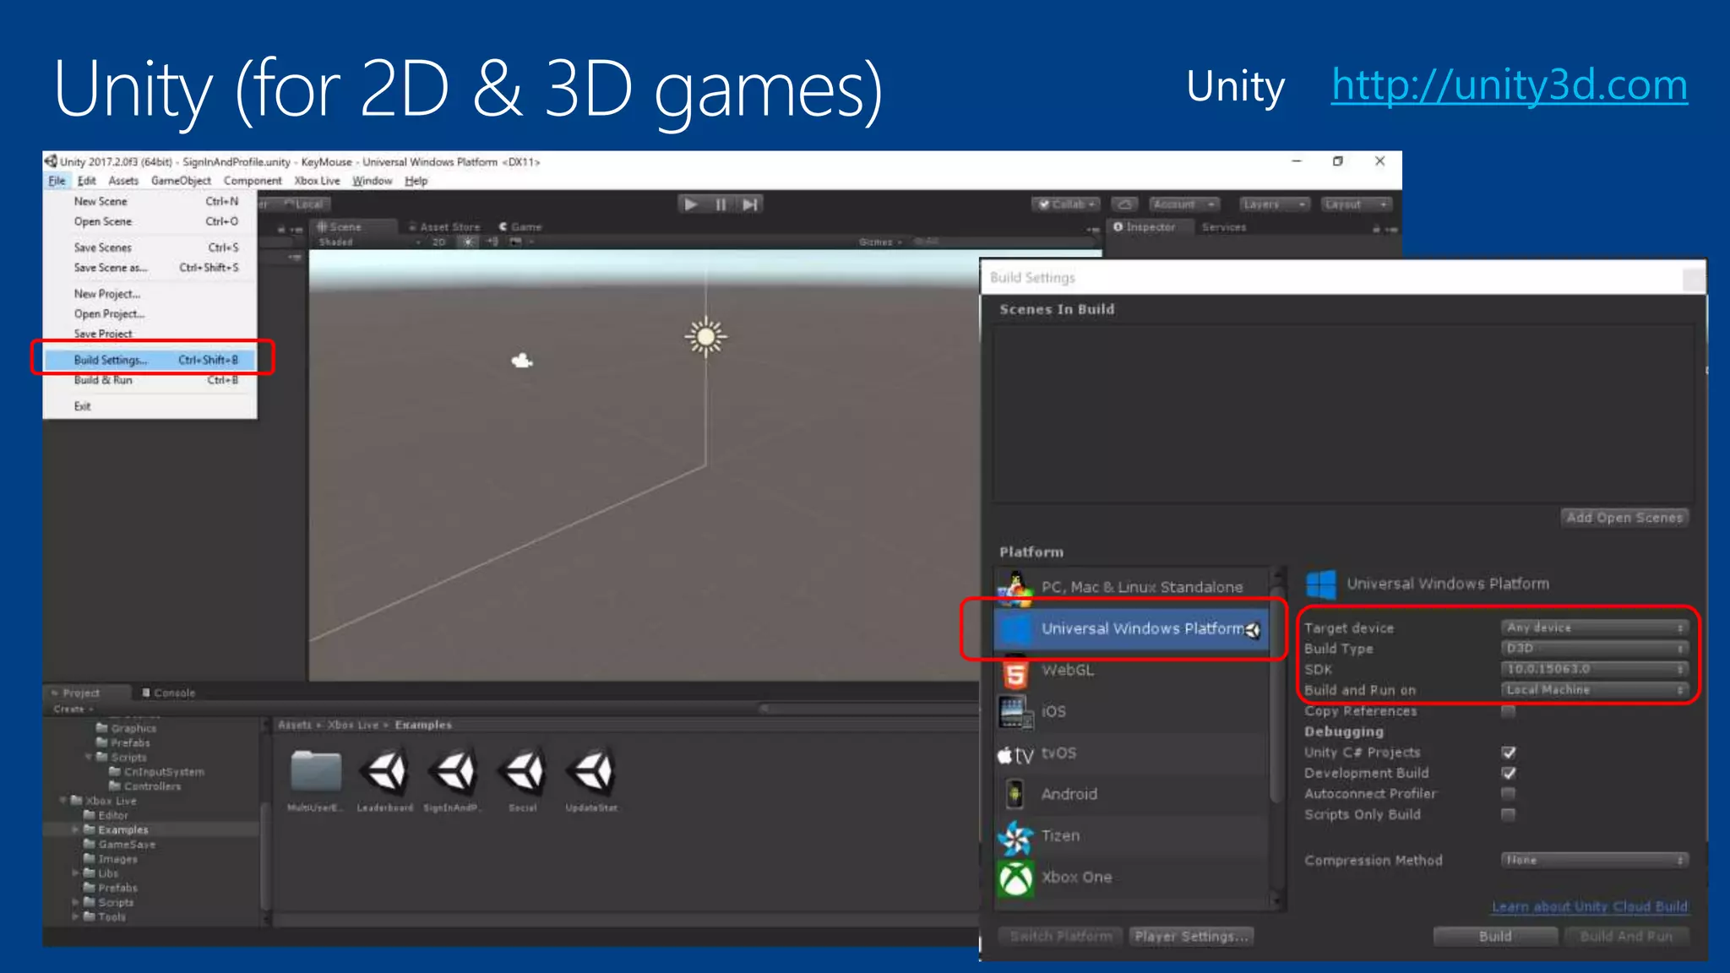Image resolution: width=1730 pixels, height=973 pixels.
Task: Click the Pause button in Unity toolbar
Action: tap(721, 204)
